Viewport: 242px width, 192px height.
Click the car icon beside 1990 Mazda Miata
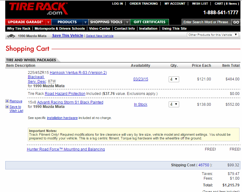pyautogui.click(x=11, y=36)
